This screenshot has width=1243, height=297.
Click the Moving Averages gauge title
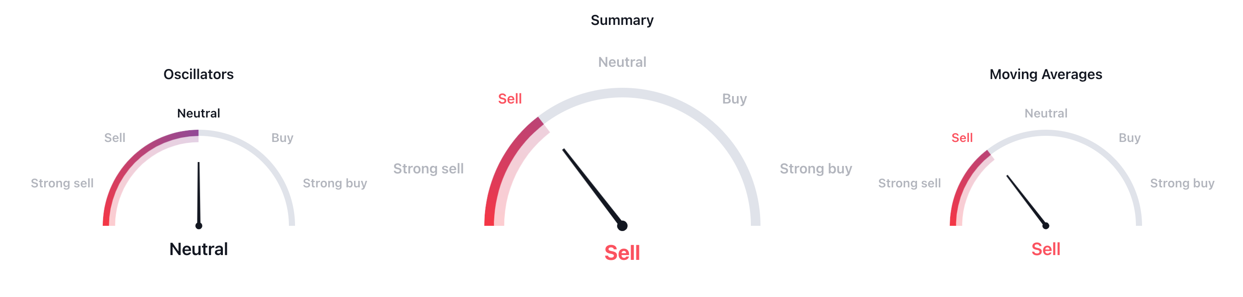click(x=1045, y=74)
